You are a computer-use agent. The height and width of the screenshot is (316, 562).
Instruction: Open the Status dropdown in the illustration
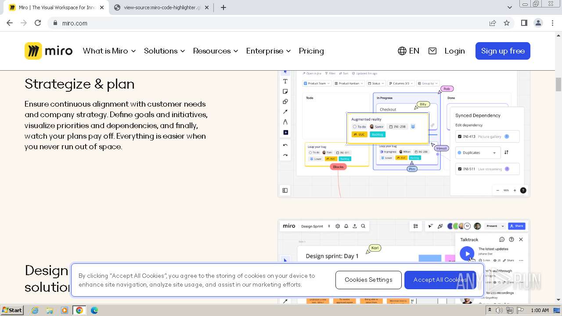(376, 83)
